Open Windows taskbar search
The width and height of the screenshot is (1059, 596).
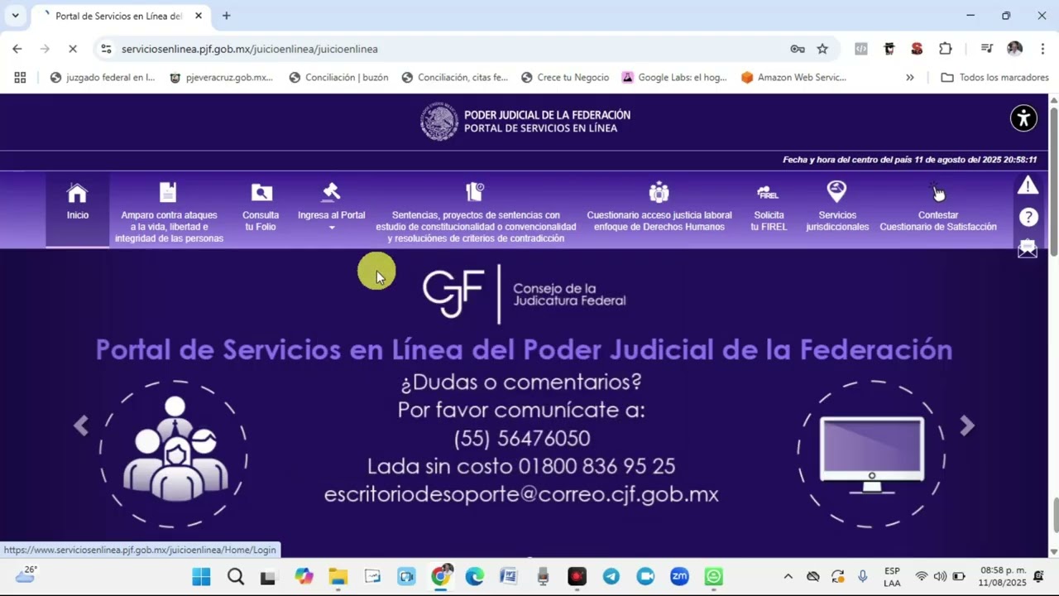236,576
